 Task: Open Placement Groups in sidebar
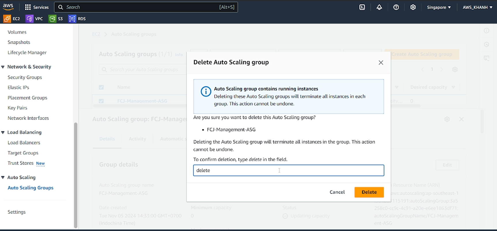(27, 98)
